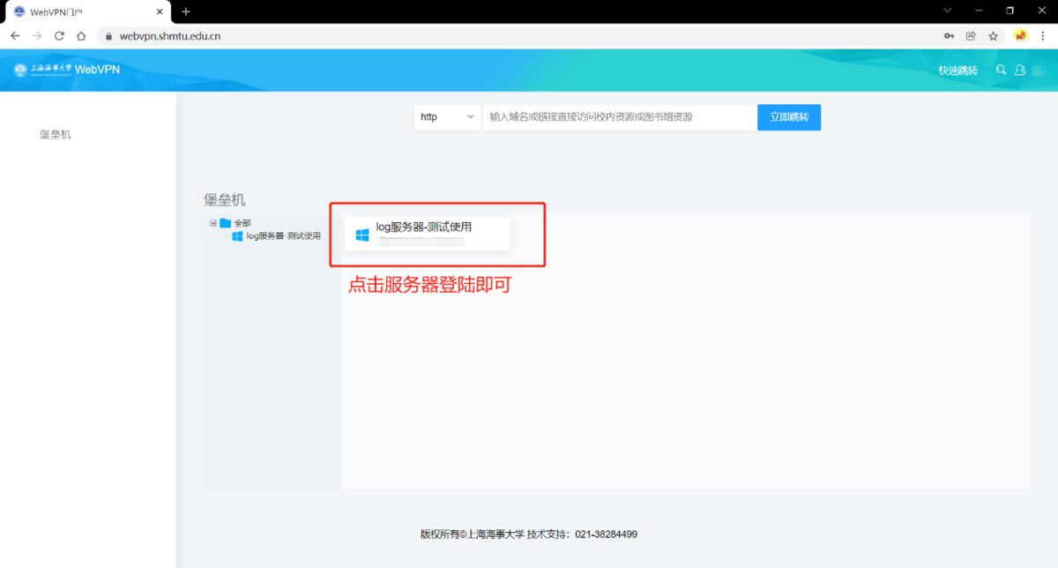Go to the browser home page icon

(x=81, y=36)
